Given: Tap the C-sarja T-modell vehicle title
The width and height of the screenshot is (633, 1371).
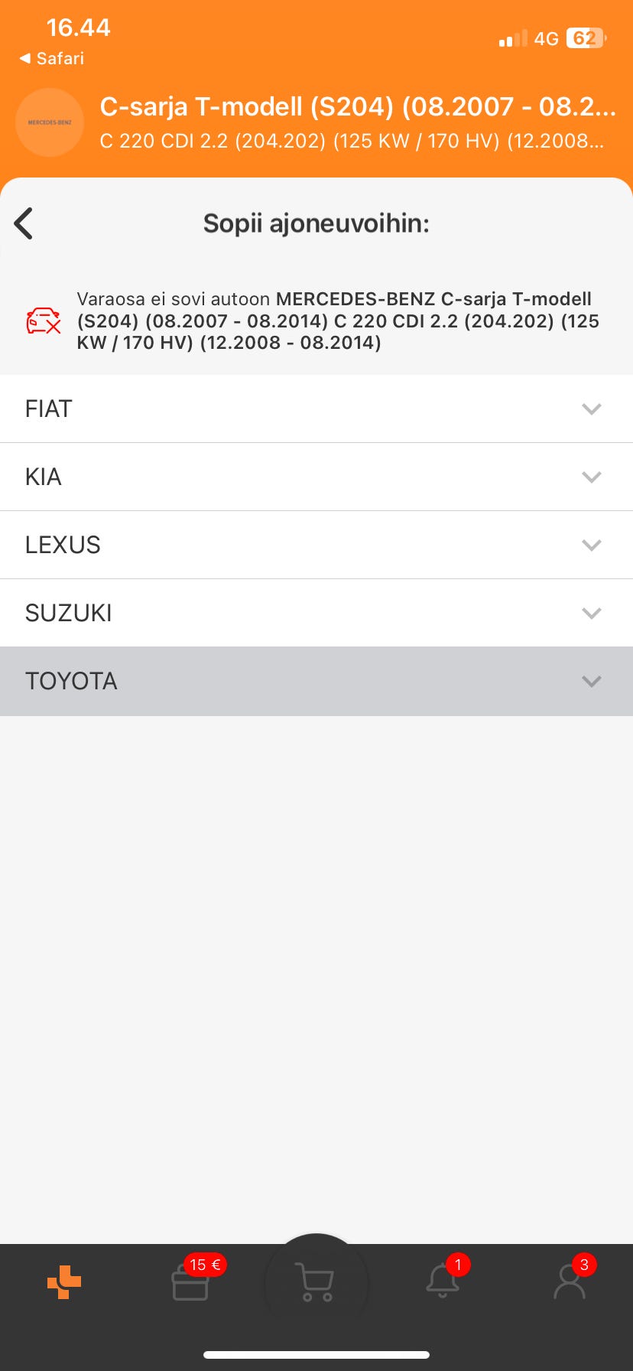Looking at the screenshot, I should tap(357, 106).
